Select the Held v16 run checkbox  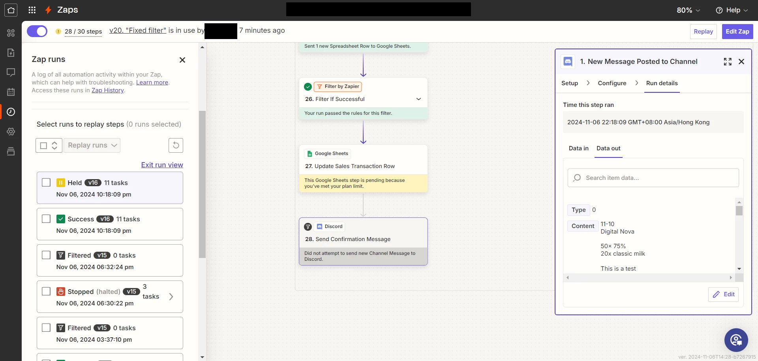46,183
